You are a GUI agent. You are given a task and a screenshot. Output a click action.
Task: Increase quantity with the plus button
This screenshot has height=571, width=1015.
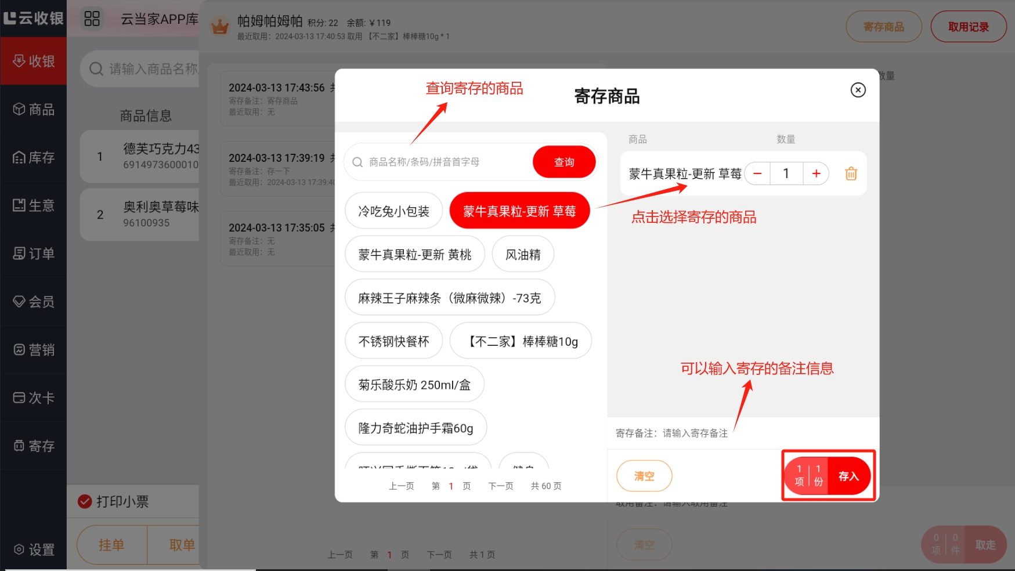pyautogui.click(x=816, y=174)
